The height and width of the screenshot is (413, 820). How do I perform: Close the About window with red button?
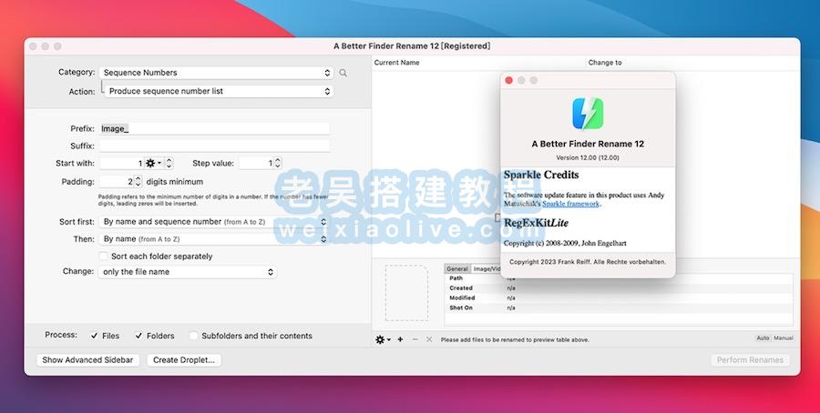point(508,80)
